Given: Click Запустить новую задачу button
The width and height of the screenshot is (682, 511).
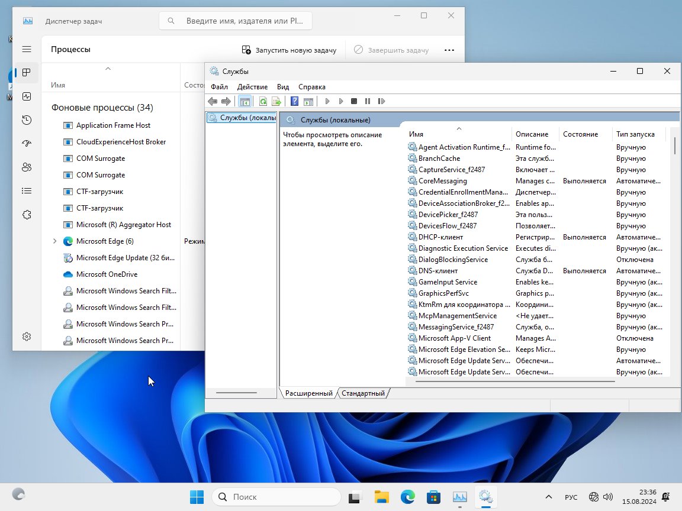Looking at the screenshot, I should click(289, 50).
